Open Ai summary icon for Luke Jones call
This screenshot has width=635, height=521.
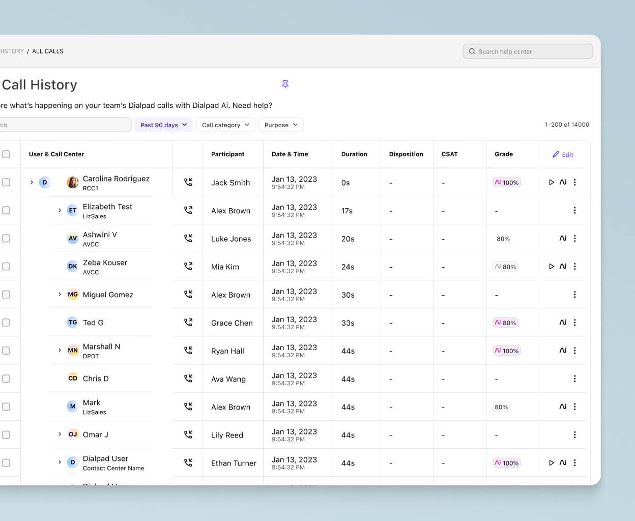click(x=563, y=238)
